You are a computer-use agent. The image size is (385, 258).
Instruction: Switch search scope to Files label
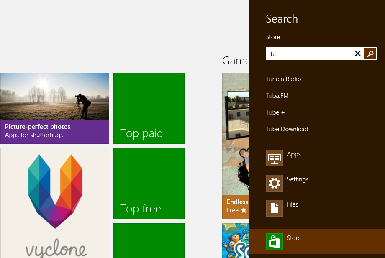pos(293,204)
